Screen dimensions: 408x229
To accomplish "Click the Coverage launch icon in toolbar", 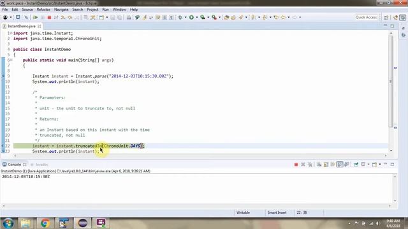I will pyautogui.click(x=203, y=17).
